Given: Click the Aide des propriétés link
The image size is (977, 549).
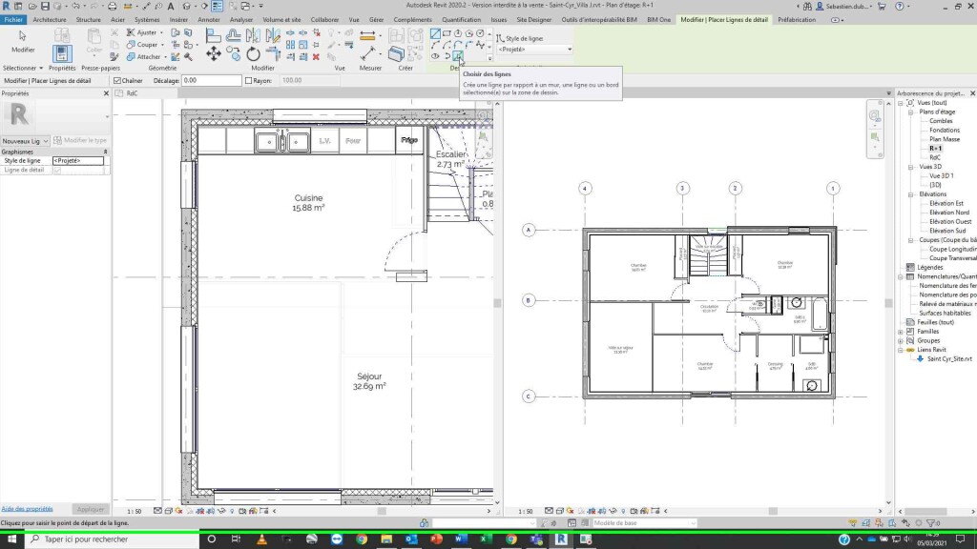Looking at the screenshot, I should (x=27, y=509).
